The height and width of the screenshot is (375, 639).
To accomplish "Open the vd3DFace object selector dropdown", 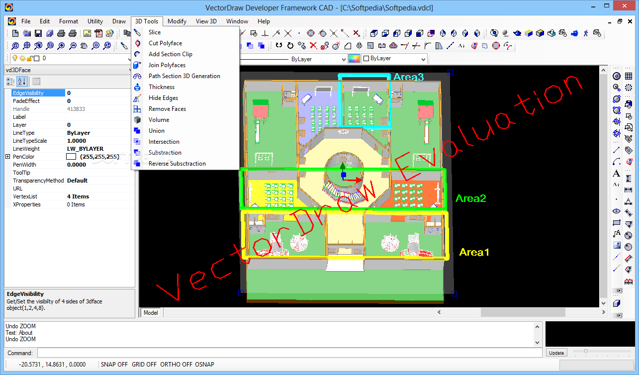I will [x=131, y=70].
